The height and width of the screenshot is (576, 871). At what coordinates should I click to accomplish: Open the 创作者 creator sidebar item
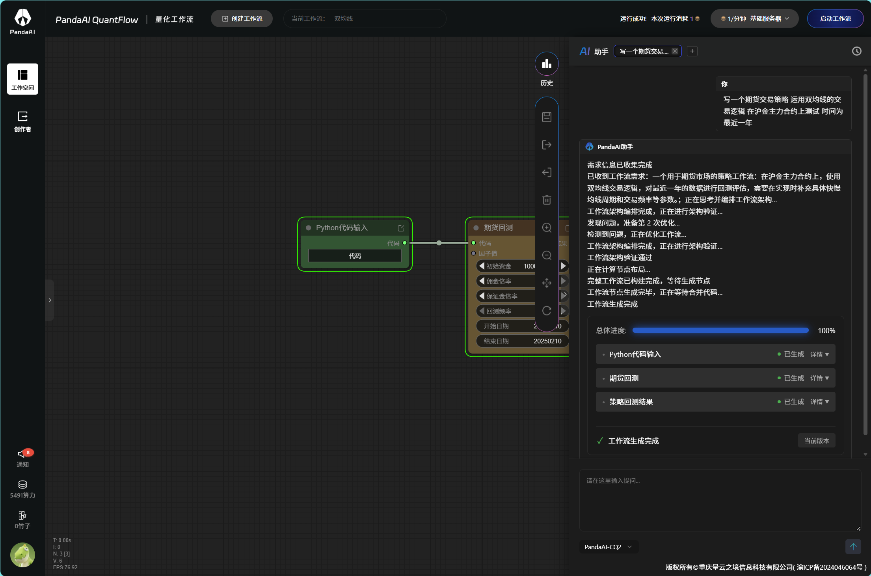pos(22,121)
